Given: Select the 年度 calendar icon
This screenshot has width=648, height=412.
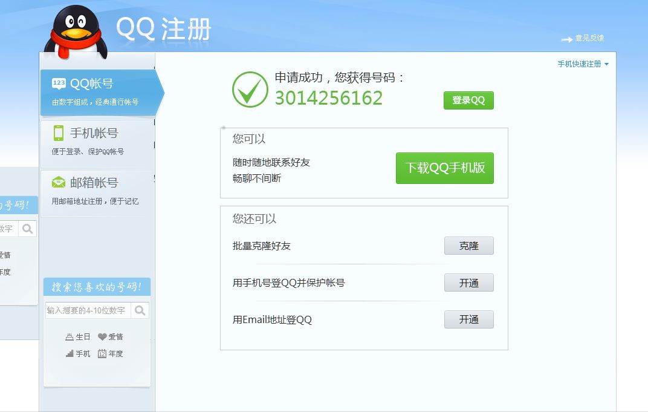Looking at the screenshot, I should (x=103, y=354).
